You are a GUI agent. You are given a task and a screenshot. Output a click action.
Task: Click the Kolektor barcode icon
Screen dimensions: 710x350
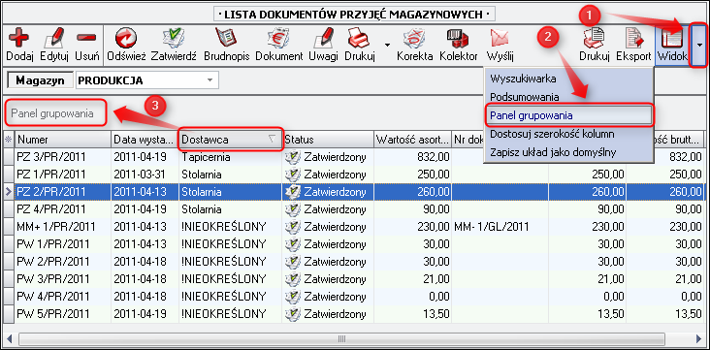click(458, 39)
